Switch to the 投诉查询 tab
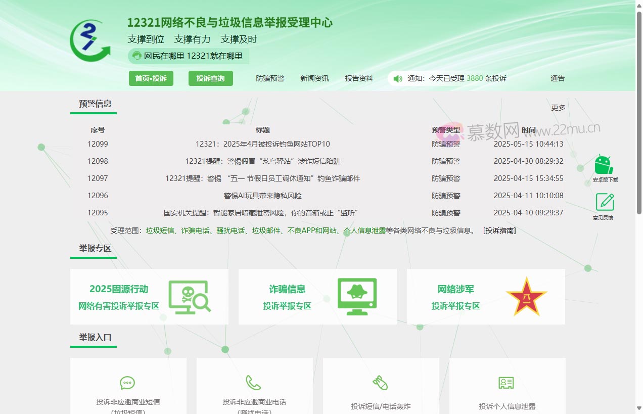The image size is (643, 414). (x=211, y=78)
